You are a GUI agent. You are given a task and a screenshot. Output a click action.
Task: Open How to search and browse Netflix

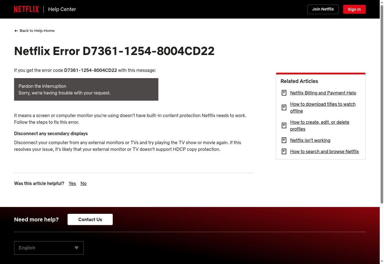point(324,151)
